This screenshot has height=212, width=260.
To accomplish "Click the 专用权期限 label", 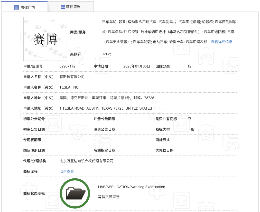I will click(x=32, y=140).
